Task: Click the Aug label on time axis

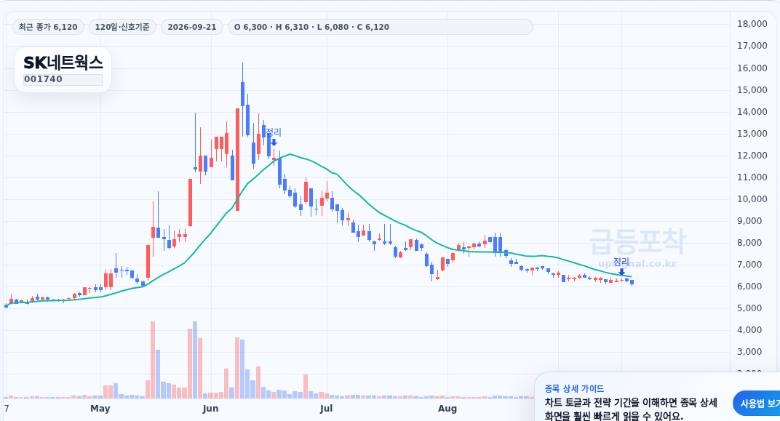Action: point(447,409)
